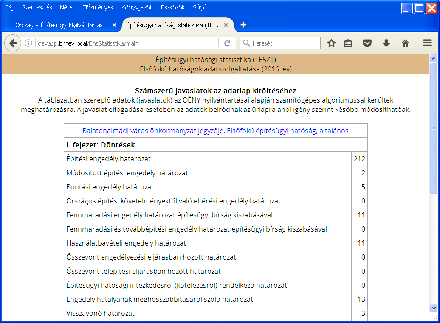
Task: Click Elsőfokú hatóságok adatszolgáltatása header text
Action: [x=215, y=69]
